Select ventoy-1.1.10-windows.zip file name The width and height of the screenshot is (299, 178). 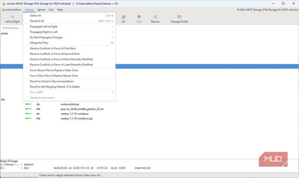(77, 118)
